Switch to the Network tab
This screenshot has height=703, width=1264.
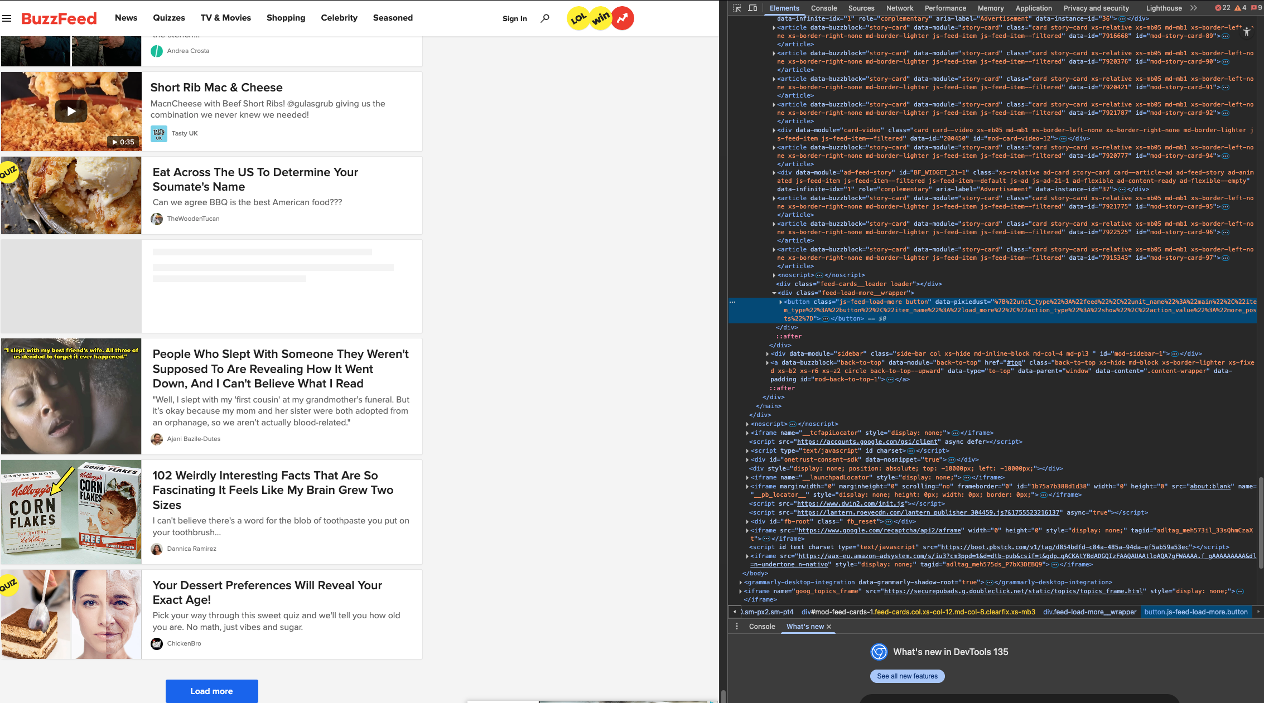[899, 8]
